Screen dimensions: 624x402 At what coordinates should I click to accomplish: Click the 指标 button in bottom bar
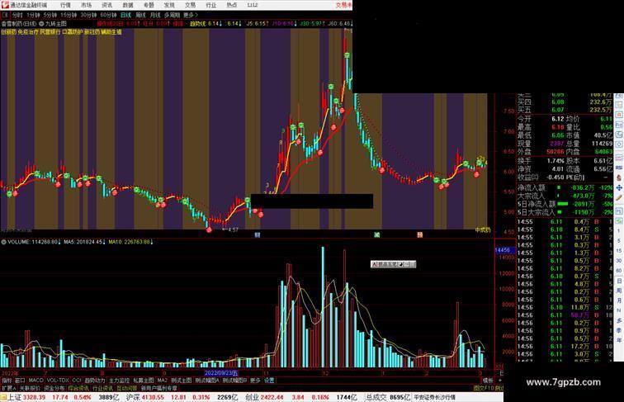7,381
